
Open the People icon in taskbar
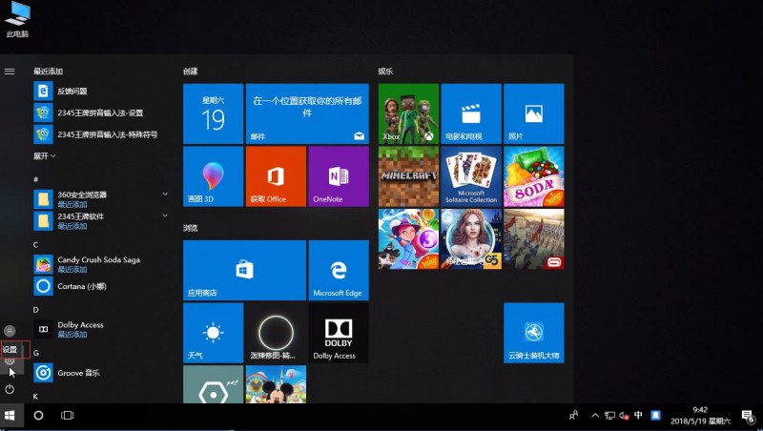click(x=574, y=416)
